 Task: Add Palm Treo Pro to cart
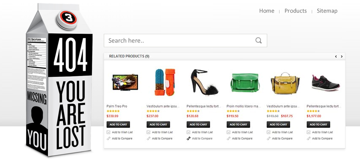[x=118, y=124]
